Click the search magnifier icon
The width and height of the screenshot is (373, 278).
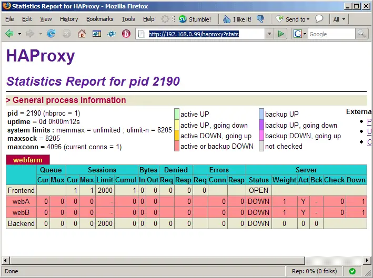click(x=361, y=34)
